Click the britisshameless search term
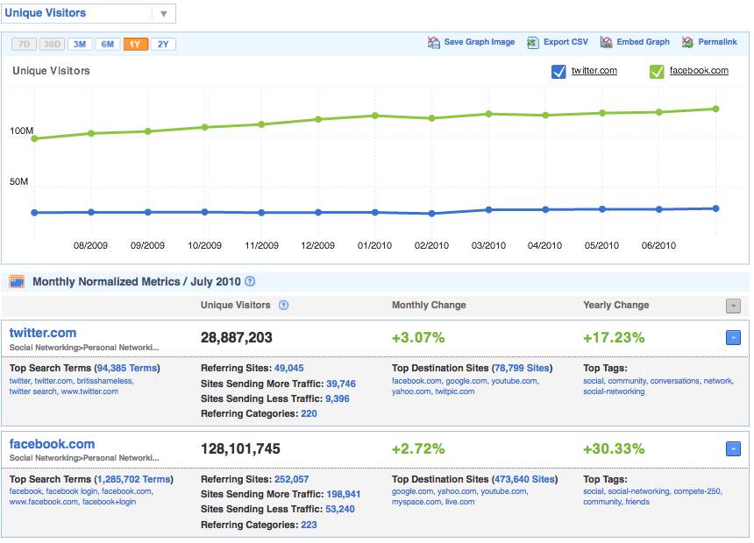754x543 pixels. tap(104, 381)
